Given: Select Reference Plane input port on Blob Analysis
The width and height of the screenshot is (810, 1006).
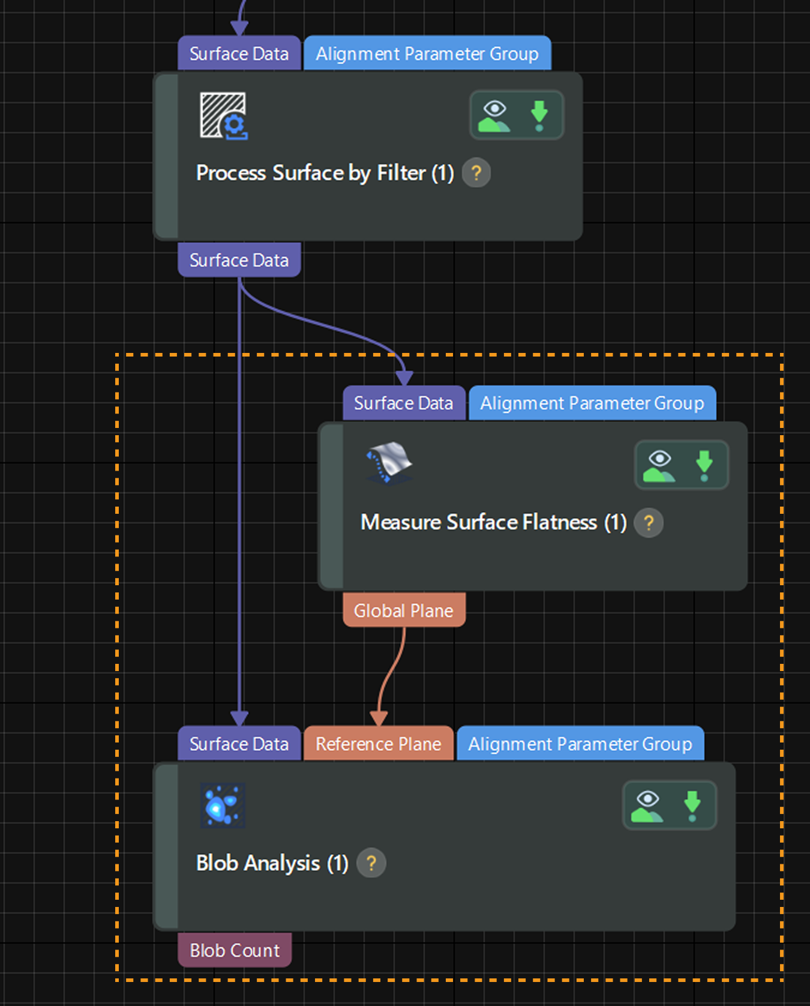Looking at the screenshot, I should 378,744.
